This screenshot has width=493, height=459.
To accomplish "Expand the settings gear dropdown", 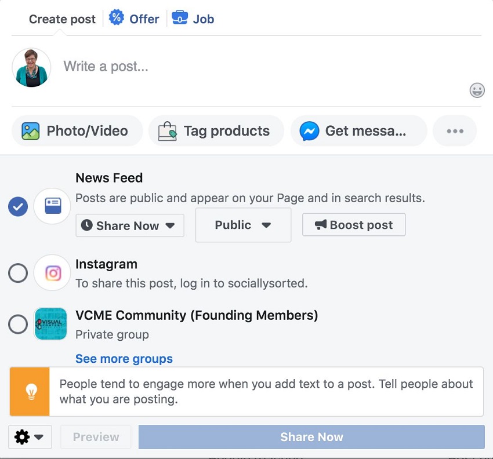I will coord(30,437).
